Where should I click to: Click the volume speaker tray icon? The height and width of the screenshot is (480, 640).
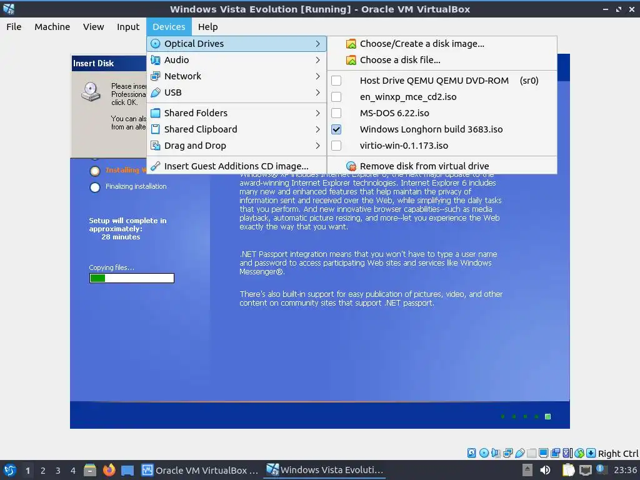click(545, 470)
